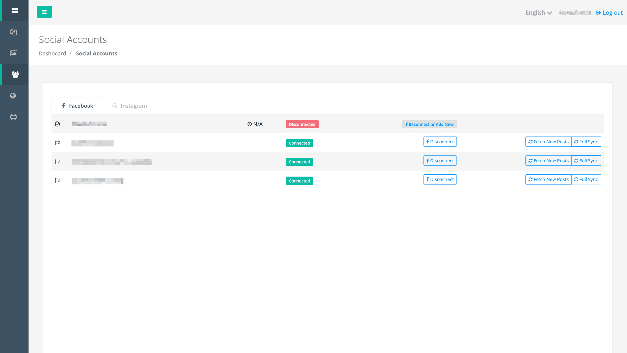This screenshot has height=353, width=627.
Task: Select the Facebook tab
Action: point(77,106)
